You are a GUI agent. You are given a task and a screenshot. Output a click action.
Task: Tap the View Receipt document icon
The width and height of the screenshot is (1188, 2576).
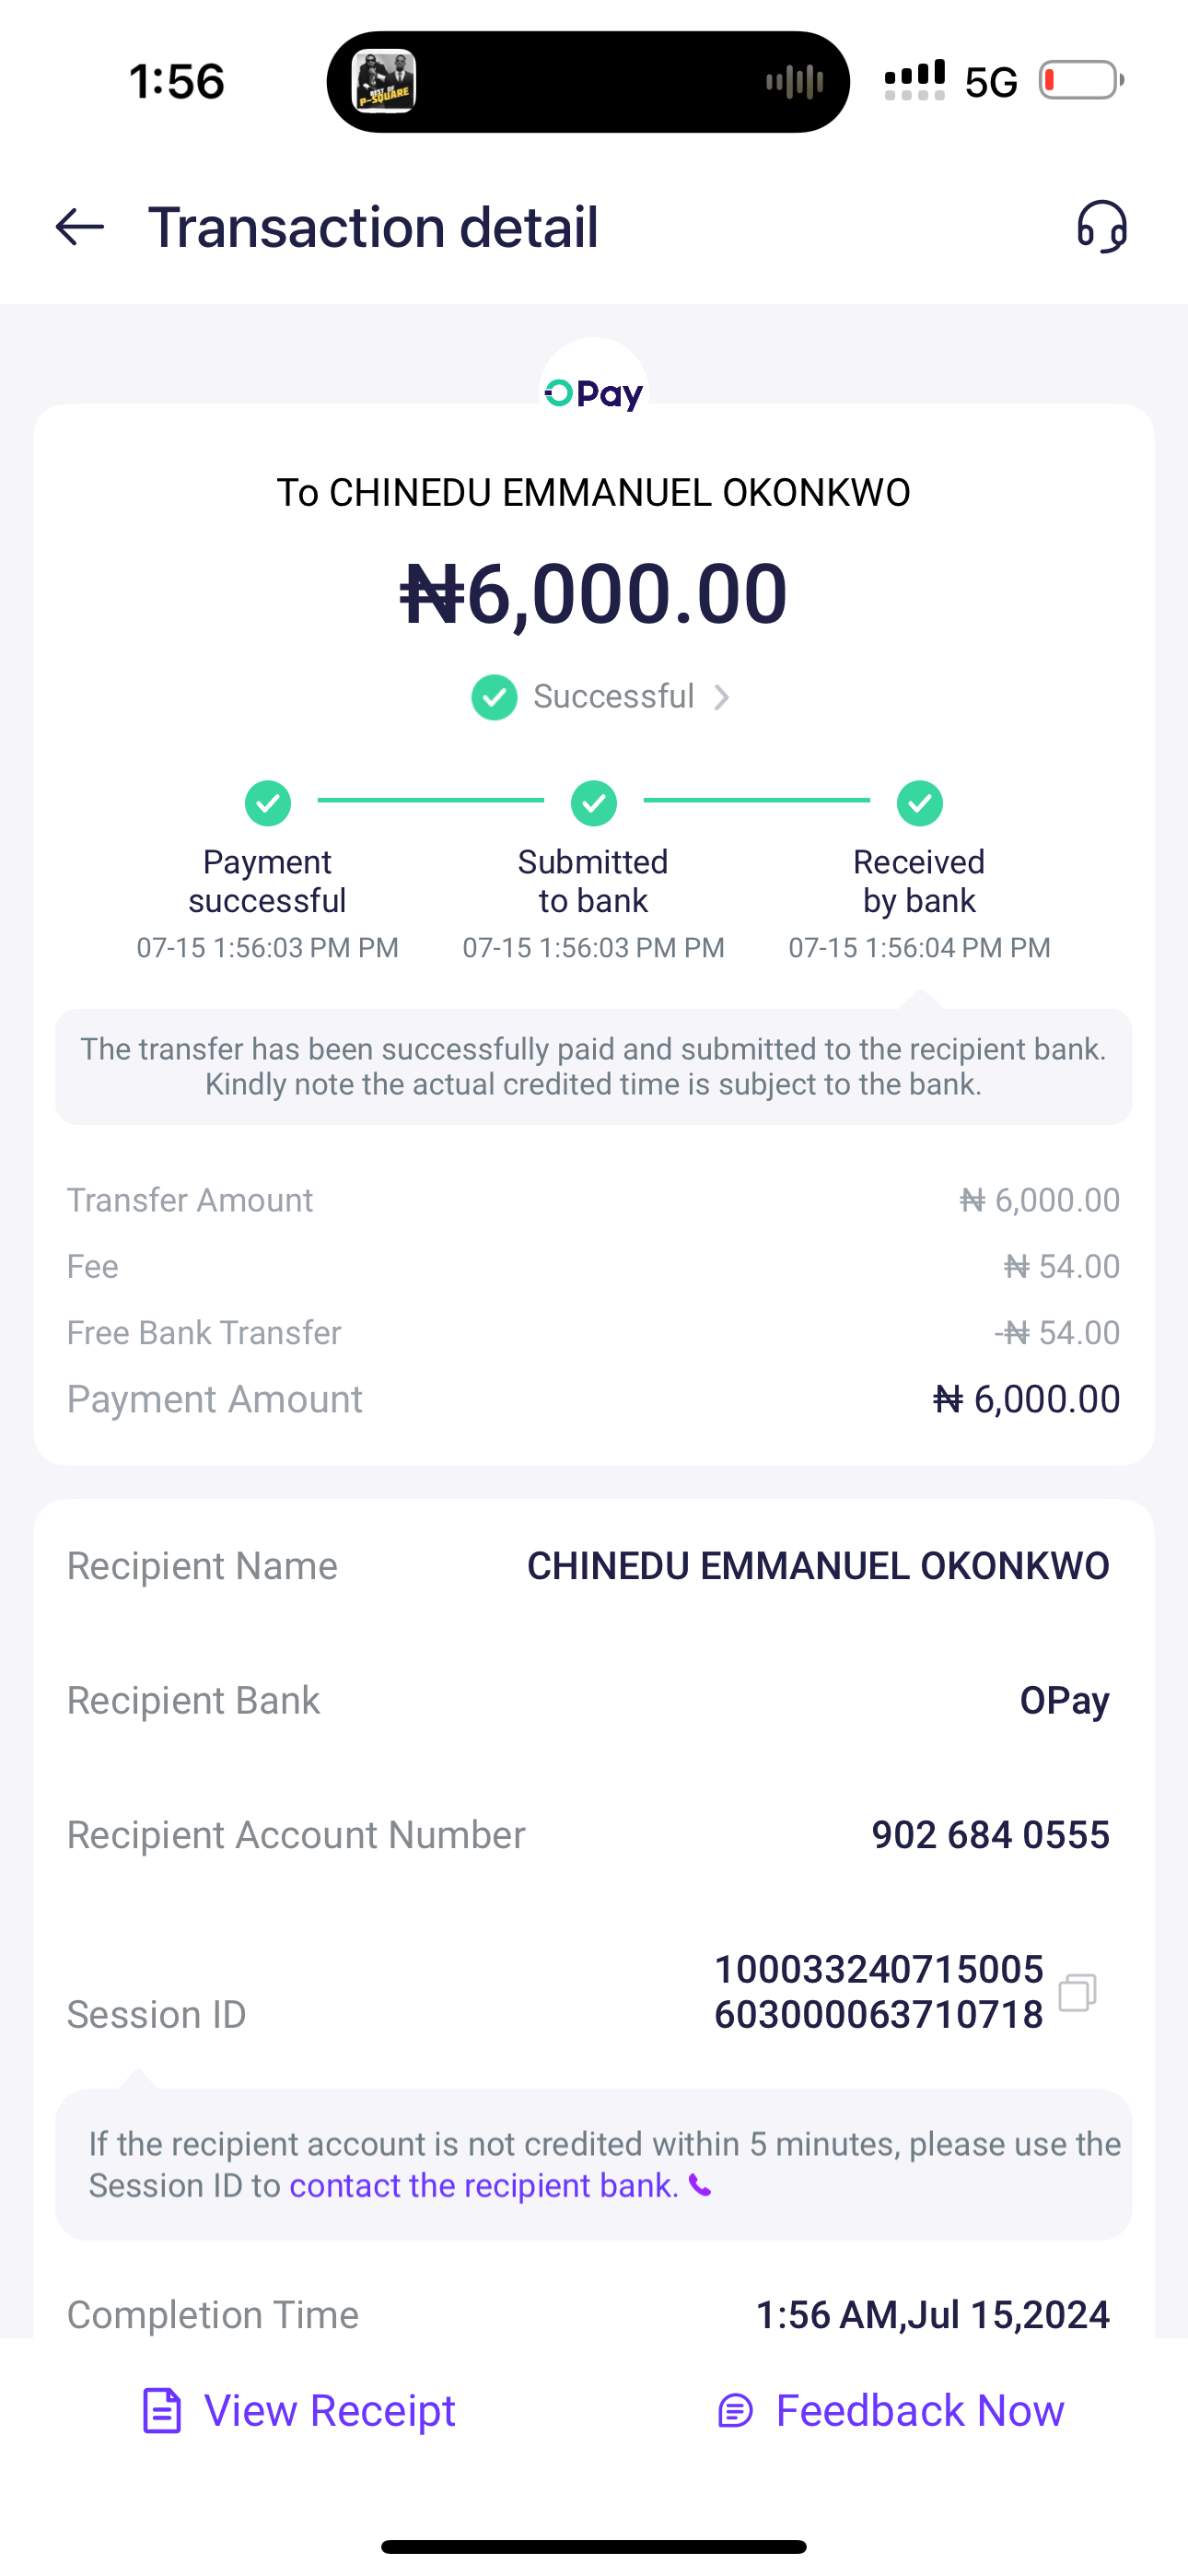pyautogui.click(x=162, y=2410)
